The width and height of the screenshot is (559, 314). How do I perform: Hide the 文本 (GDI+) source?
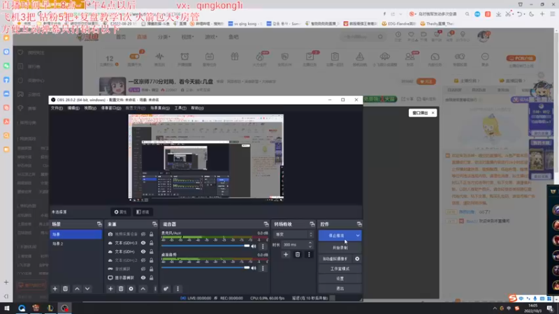(x=143, y=252)
